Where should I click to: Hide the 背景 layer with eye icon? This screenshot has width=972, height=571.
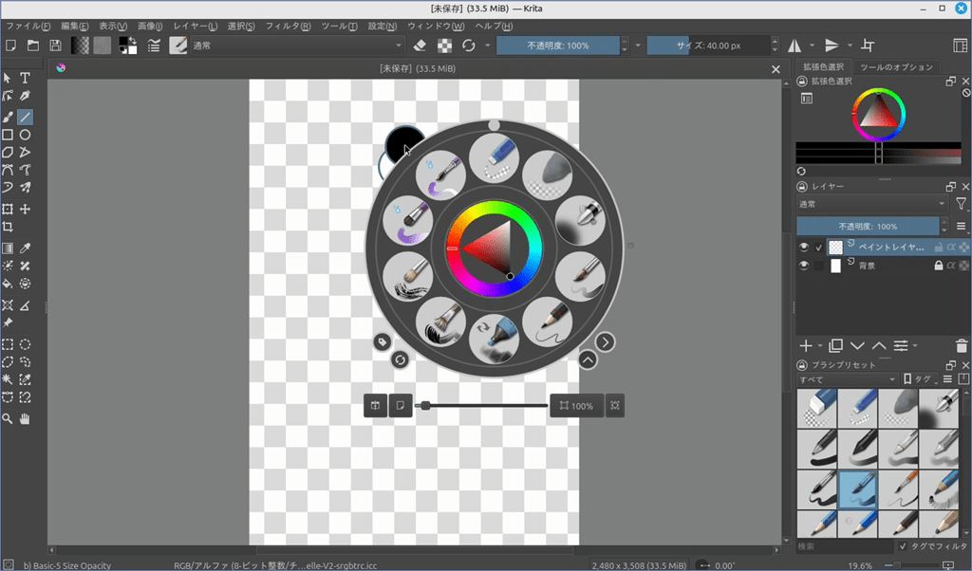pyautogui.click(x=804, y=267)
